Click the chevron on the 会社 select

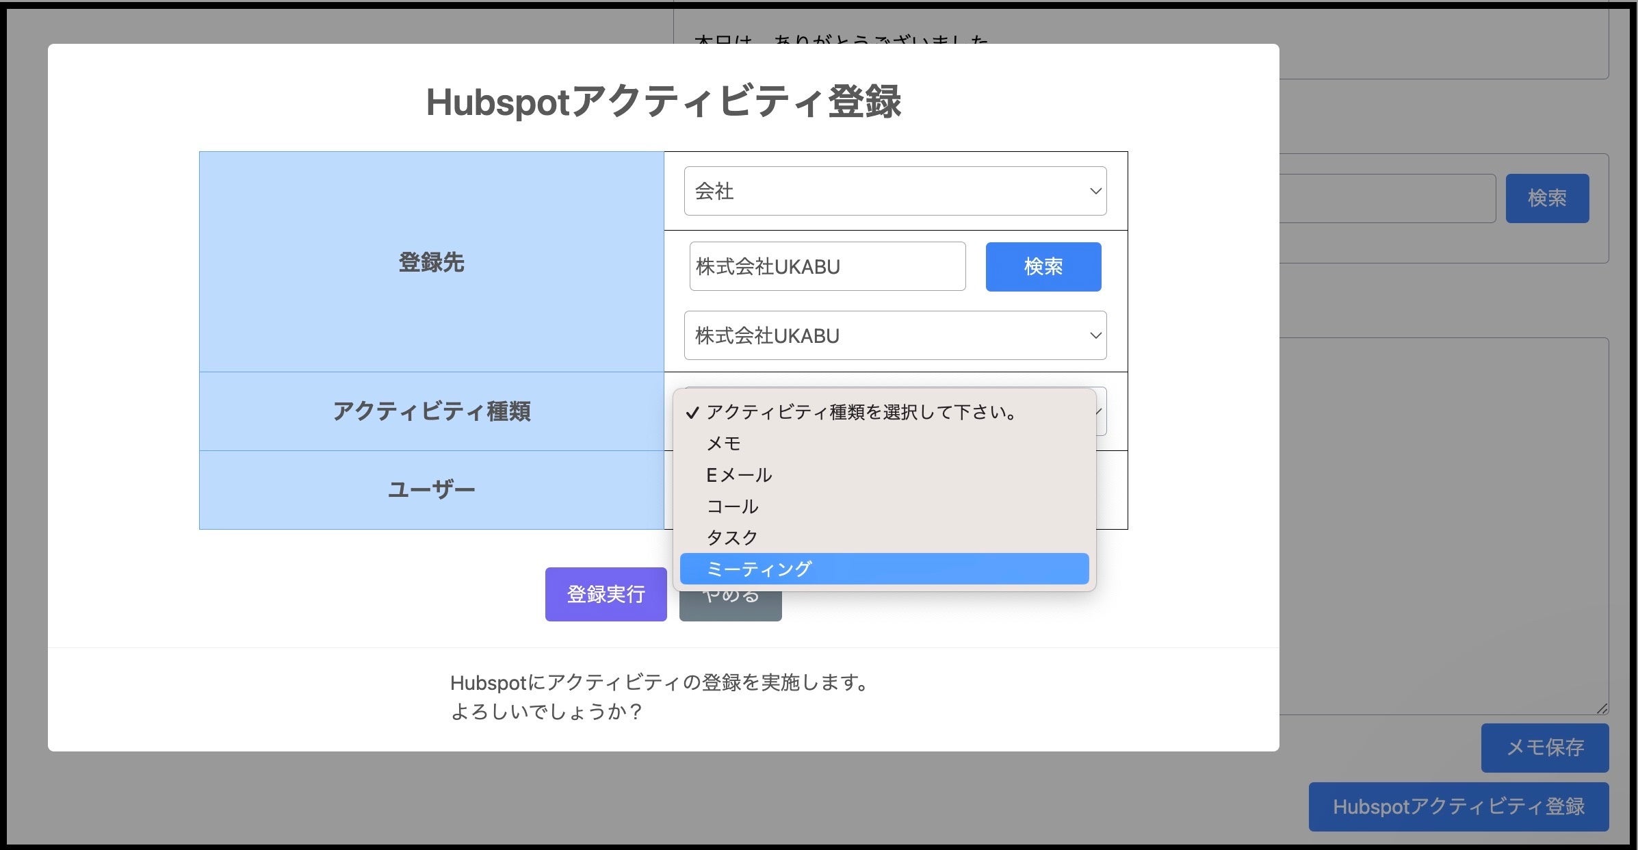1095,191
